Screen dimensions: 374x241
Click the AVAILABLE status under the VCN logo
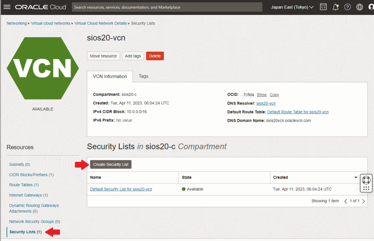[x=43, y=109]
